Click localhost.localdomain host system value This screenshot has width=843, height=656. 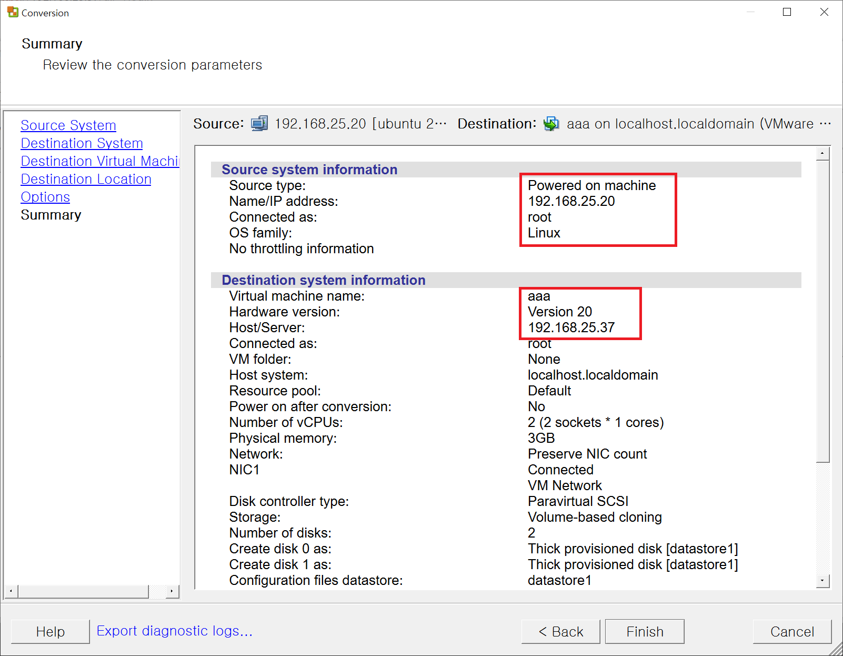tap(593, 375)
